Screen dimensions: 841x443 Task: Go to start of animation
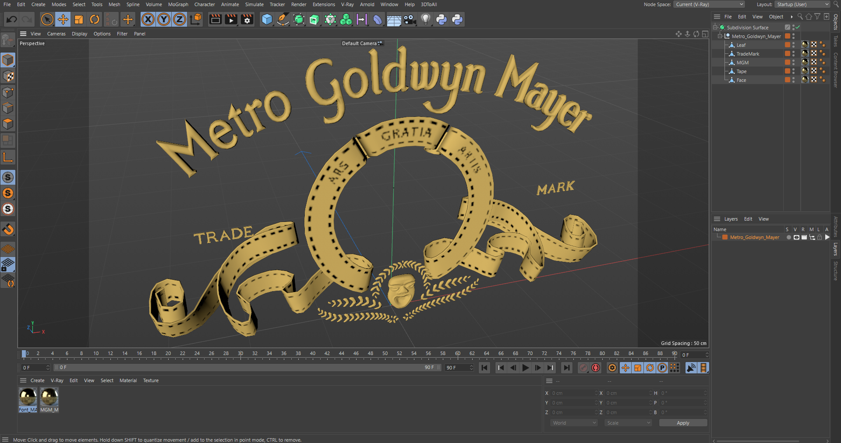(484, 368)
